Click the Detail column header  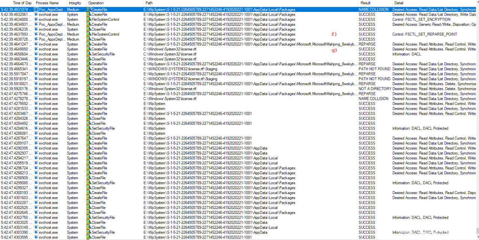click(x=398, y=3)
